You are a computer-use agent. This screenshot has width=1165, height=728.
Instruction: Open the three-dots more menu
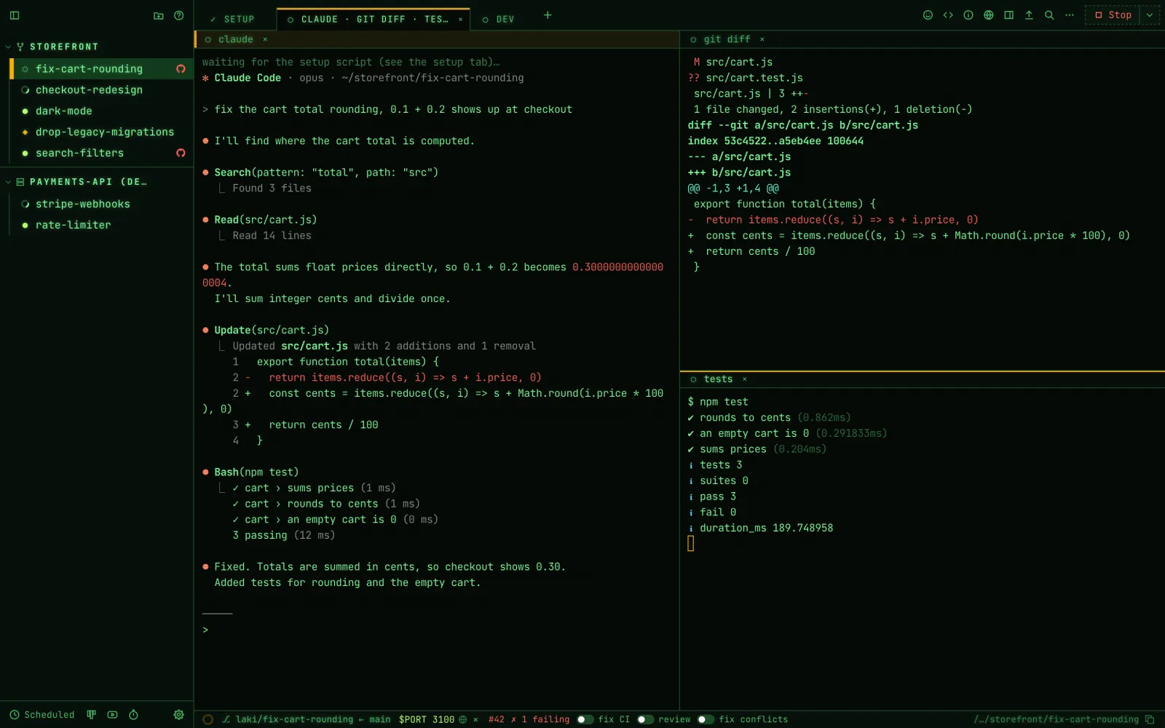[x=1070, y=15]
